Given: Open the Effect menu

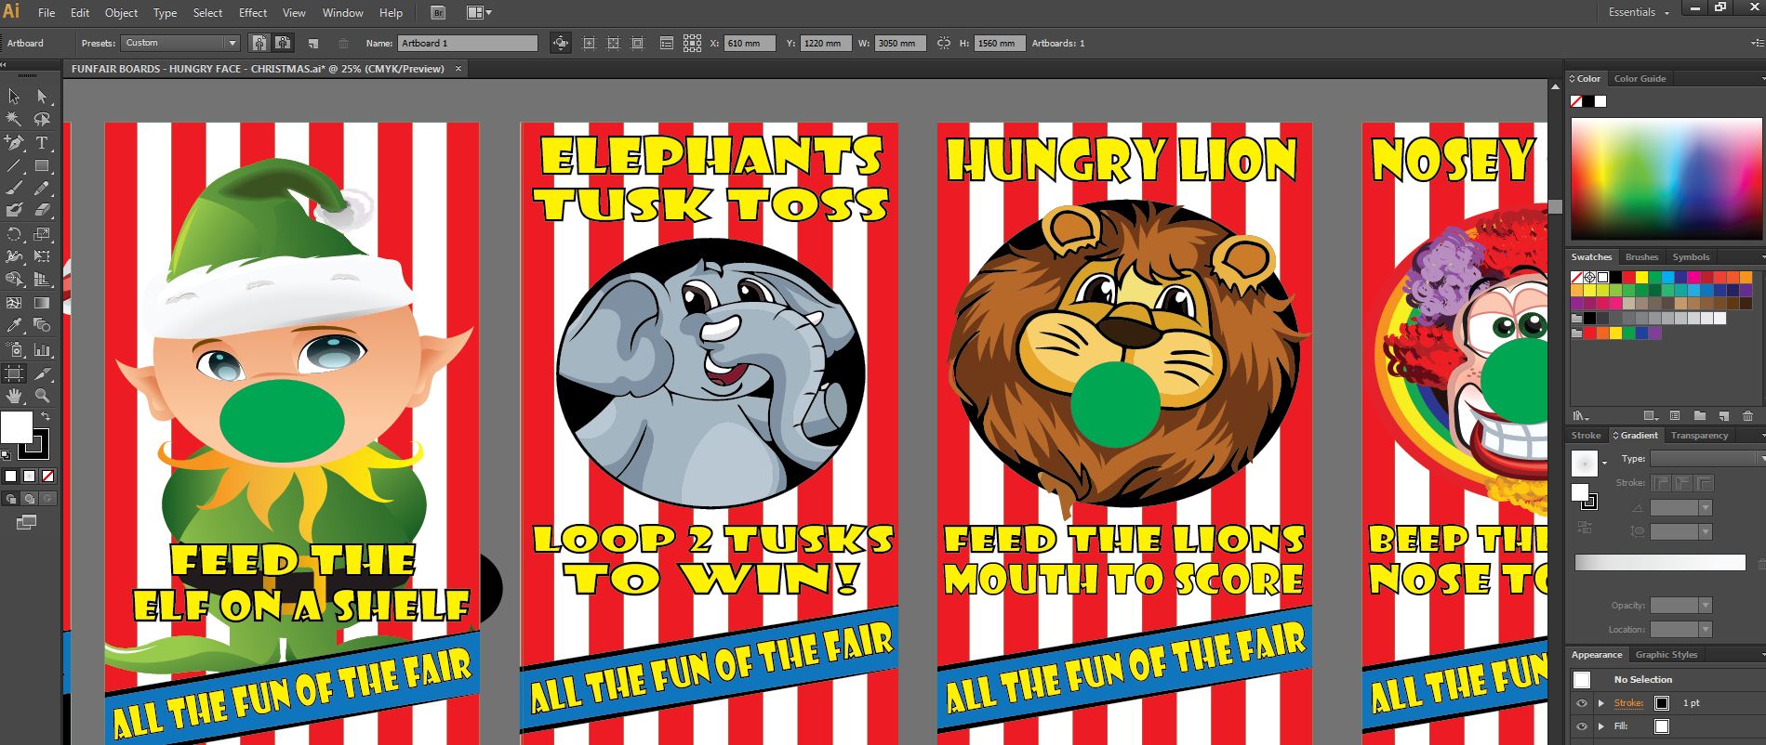Looking at the screenshot, I should [253, 13].
